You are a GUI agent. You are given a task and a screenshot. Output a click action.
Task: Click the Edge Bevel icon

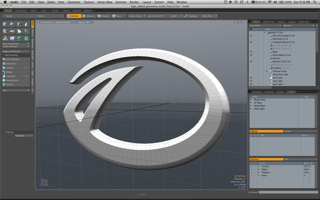coord(4,63)
